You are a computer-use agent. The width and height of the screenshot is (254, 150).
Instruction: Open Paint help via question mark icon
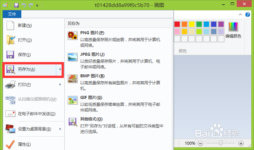pyautogui.click(x=248, y=15)
